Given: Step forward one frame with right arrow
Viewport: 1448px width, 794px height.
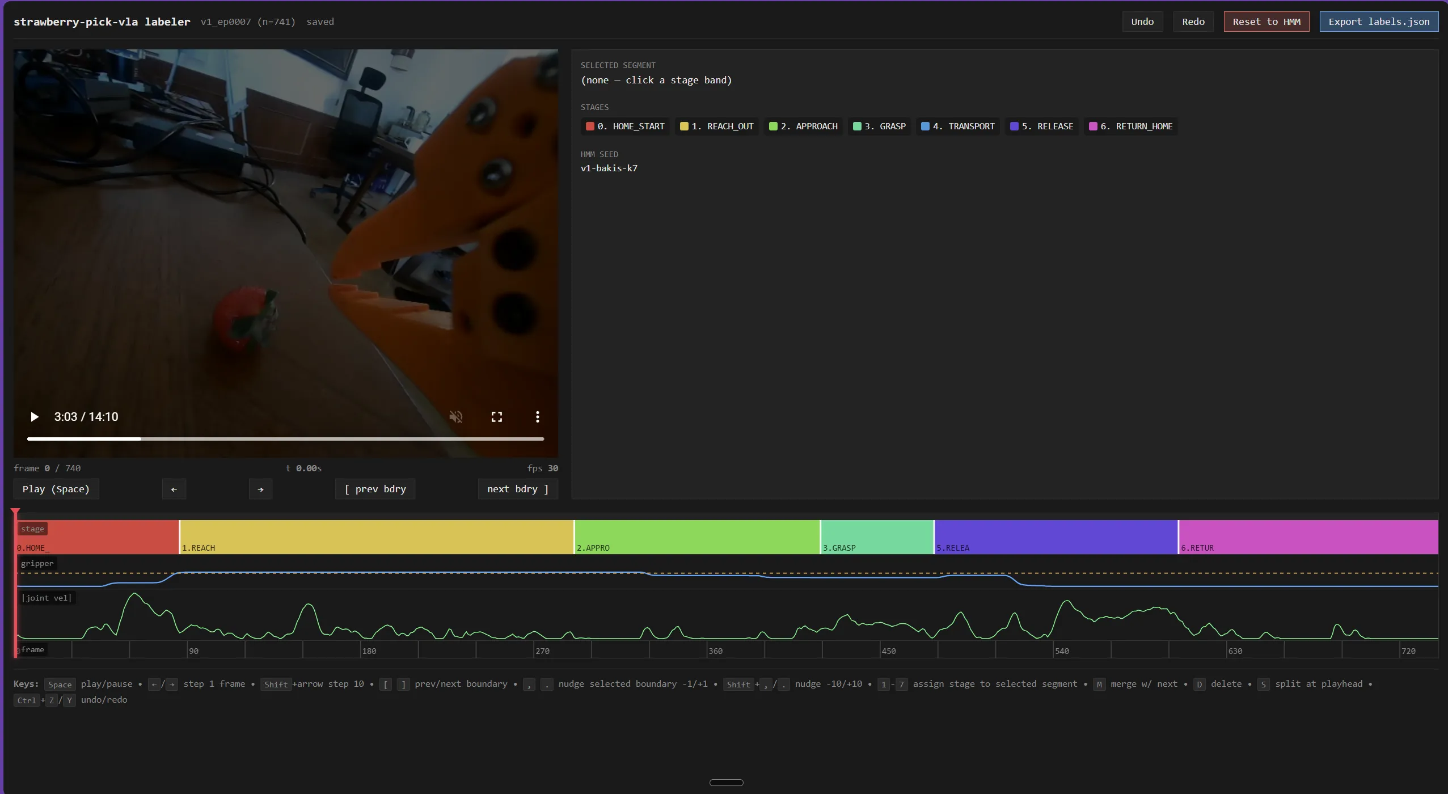Looking at the screenshot, I should click(260, 489).
